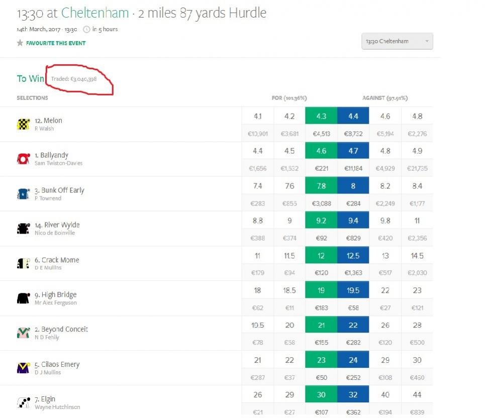The height and width of the screenshot is (418, 485).
Task: Click Bunk Off Early's blue silk icon
Action: coord(24,194)
